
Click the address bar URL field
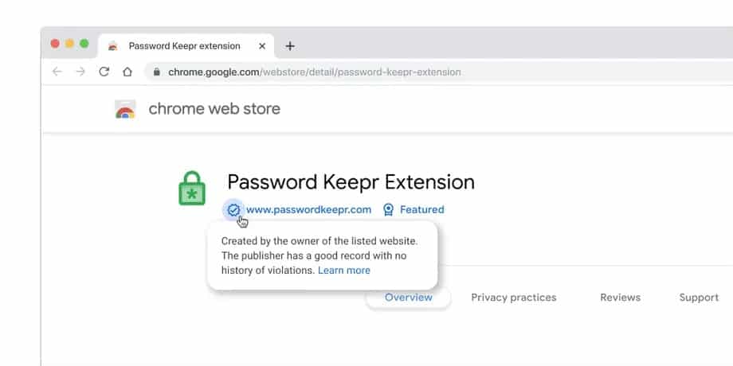440,72
